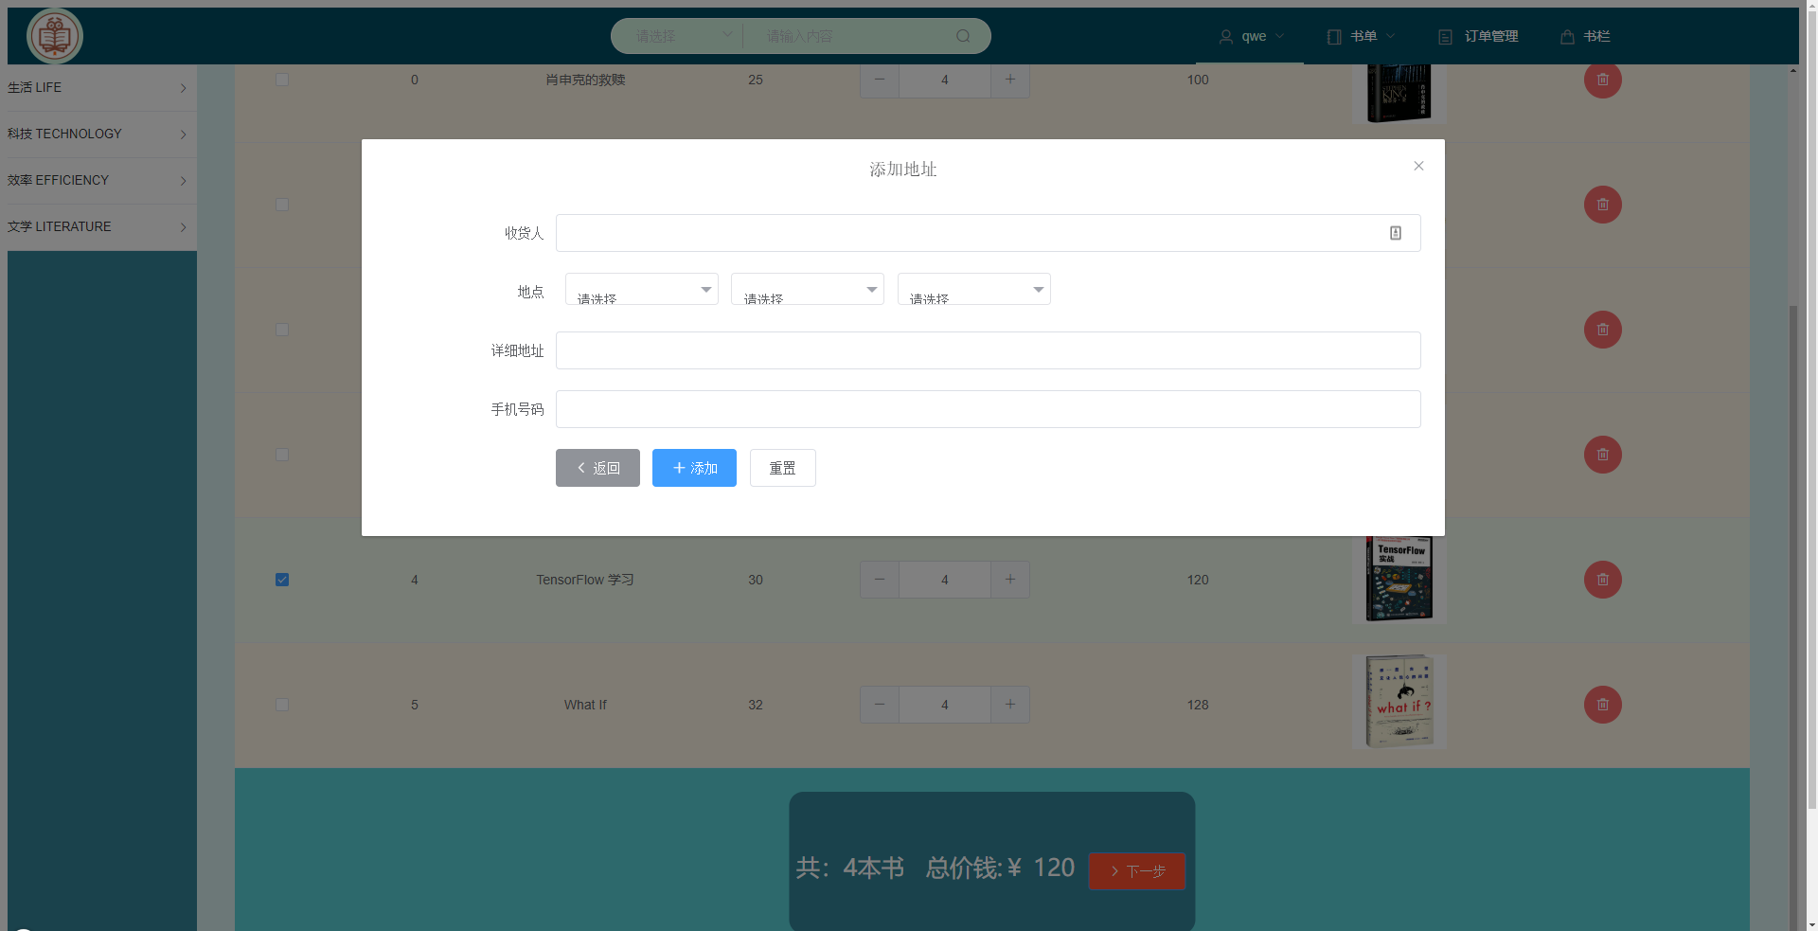Check the 肖申克的救赎 row checkbox

282,80
